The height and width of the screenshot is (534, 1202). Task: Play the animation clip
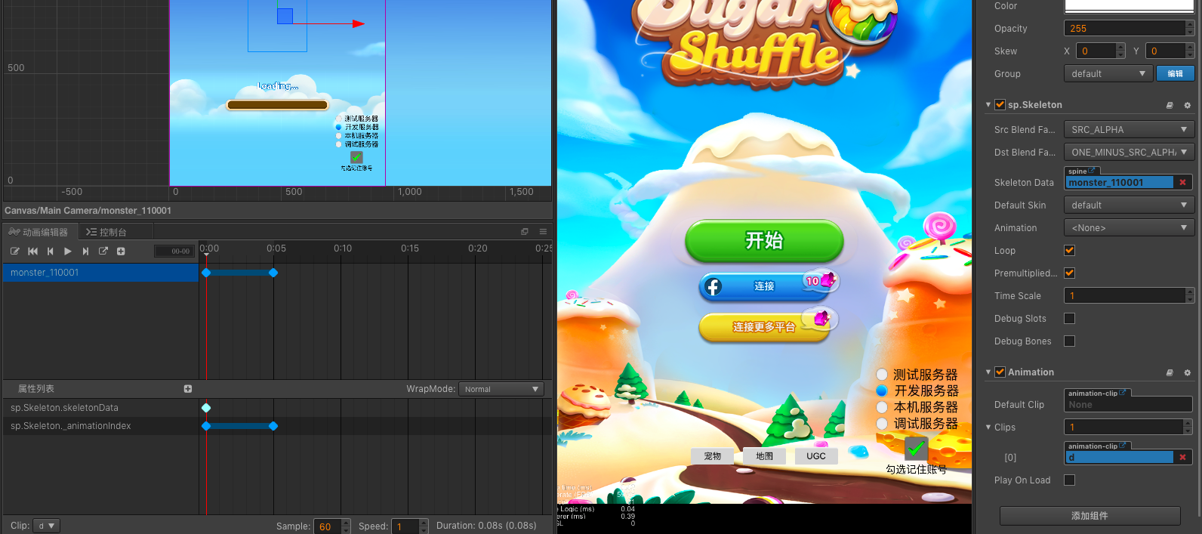coord(68,251)
